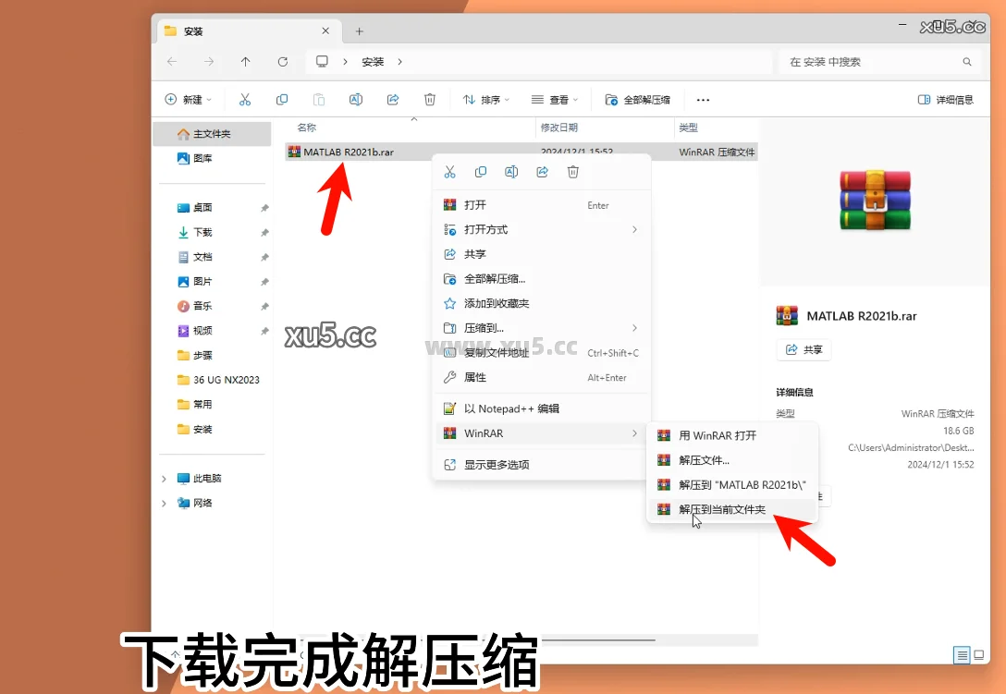Viewport: 1006px width, 694px height.
Task: Expand the 新建 dropdown
Action: click(x=190, y=99)
